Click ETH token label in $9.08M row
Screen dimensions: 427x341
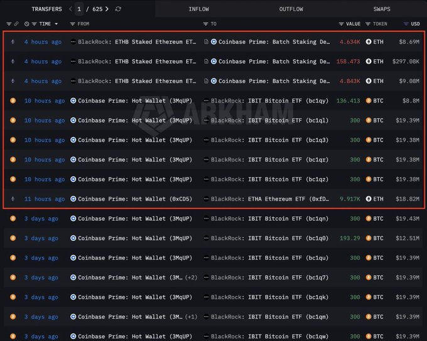(x=378, y=81)
